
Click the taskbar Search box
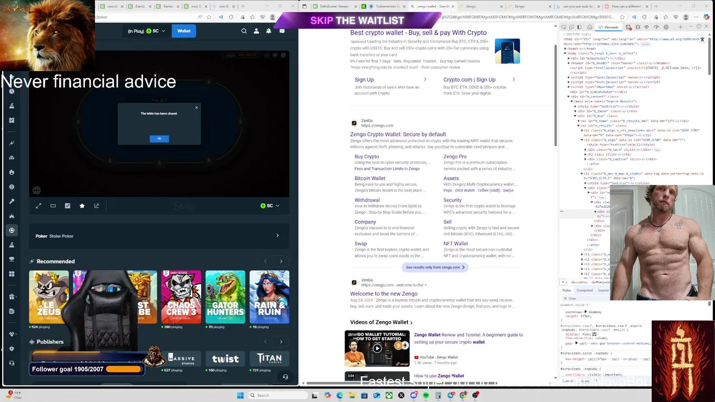278,395
